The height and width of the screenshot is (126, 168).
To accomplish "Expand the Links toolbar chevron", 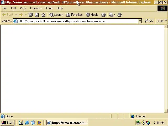I will [166, 20].
